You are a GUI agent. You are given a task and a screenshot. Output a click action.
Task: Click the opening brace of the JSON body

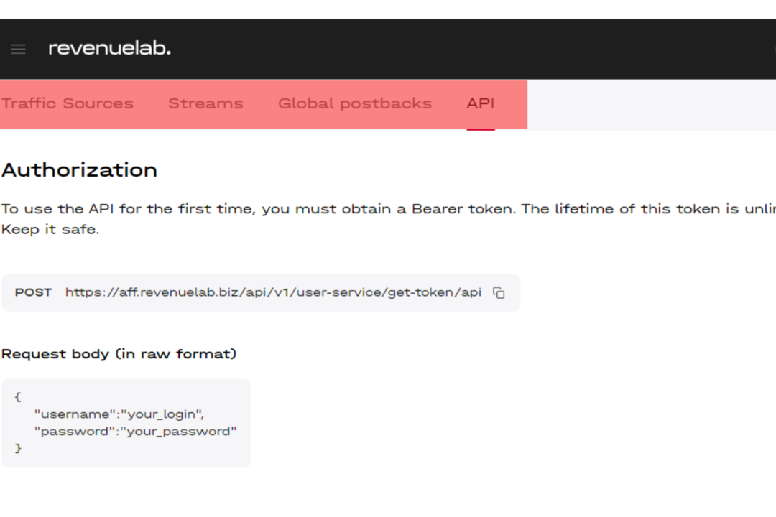[18, 397]
